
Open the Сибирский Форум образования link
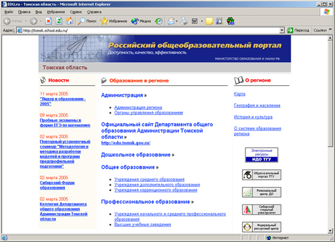pos(57,185)
